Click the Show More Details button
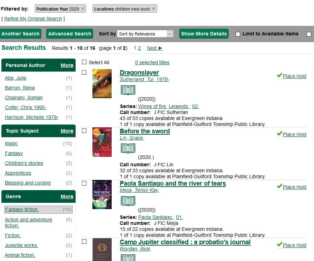Viewport: 314px width, 261px height. [x=204, y=34]
